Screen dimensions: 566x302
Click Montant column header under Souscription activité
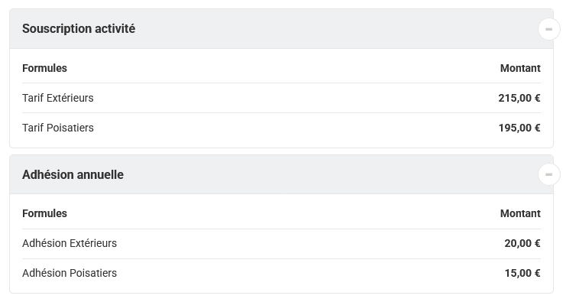click(x=520, y=68)
